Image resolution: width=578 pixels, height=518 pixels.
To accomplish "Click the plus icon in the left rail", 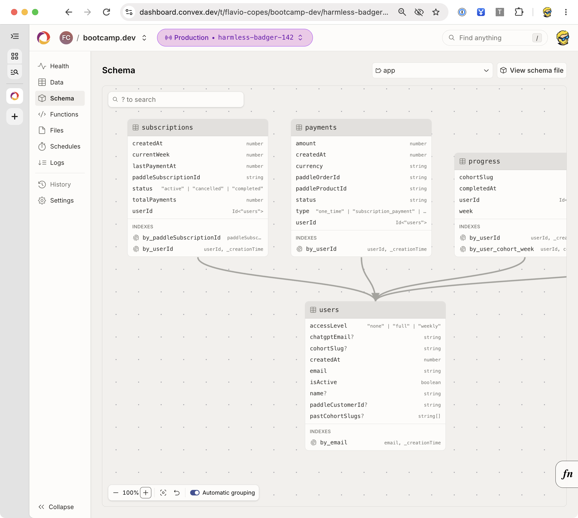I will pos(15,117).
